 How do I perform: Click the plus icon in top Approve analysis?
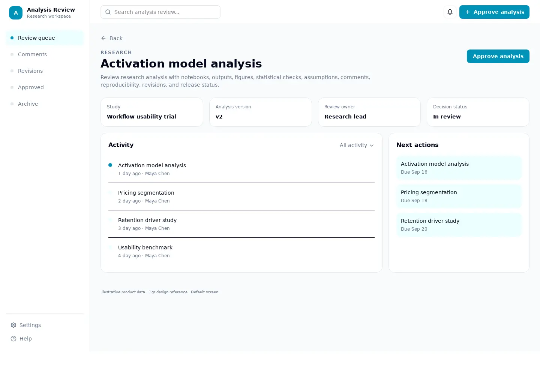point(468,12)
